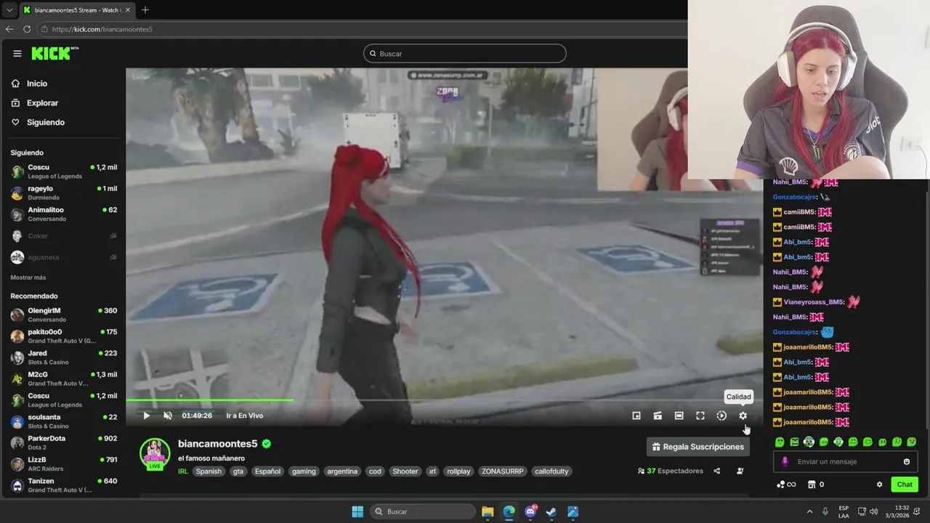Open Explorar in the sidebar
Image resolution: width=930 pixels, height=523 pixels.
tap(42, 103)
